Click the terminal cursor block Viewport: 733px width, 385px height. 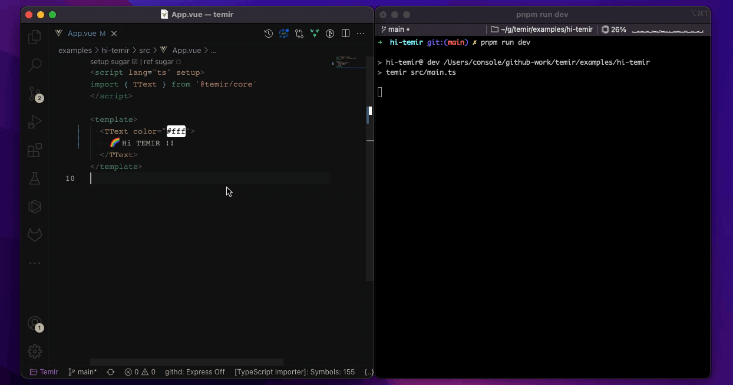pyautogui.click(x=380, y=92)
